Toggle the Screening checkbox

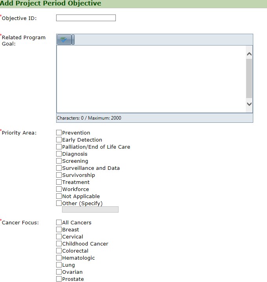point(59,161)
